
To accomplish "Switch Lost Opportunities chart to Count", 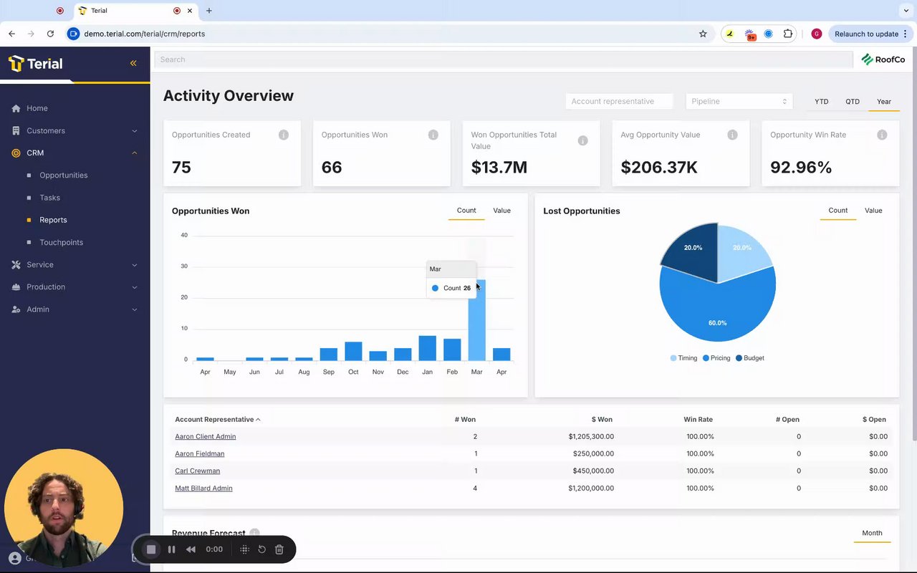I will pos(838,211).
